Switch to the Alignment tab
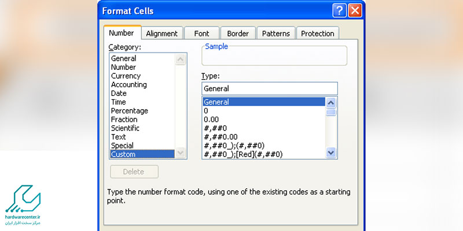The height and width of the screenshot is (231, 463). [x=162, y=33]
